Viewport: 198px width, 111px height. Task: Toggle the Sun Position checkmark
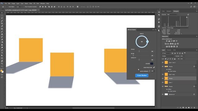(x=154, y=68)
